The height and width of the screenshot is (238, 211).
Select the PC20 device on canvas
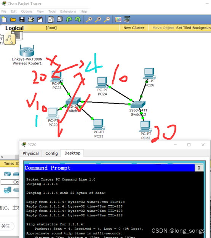pos(53,113)
